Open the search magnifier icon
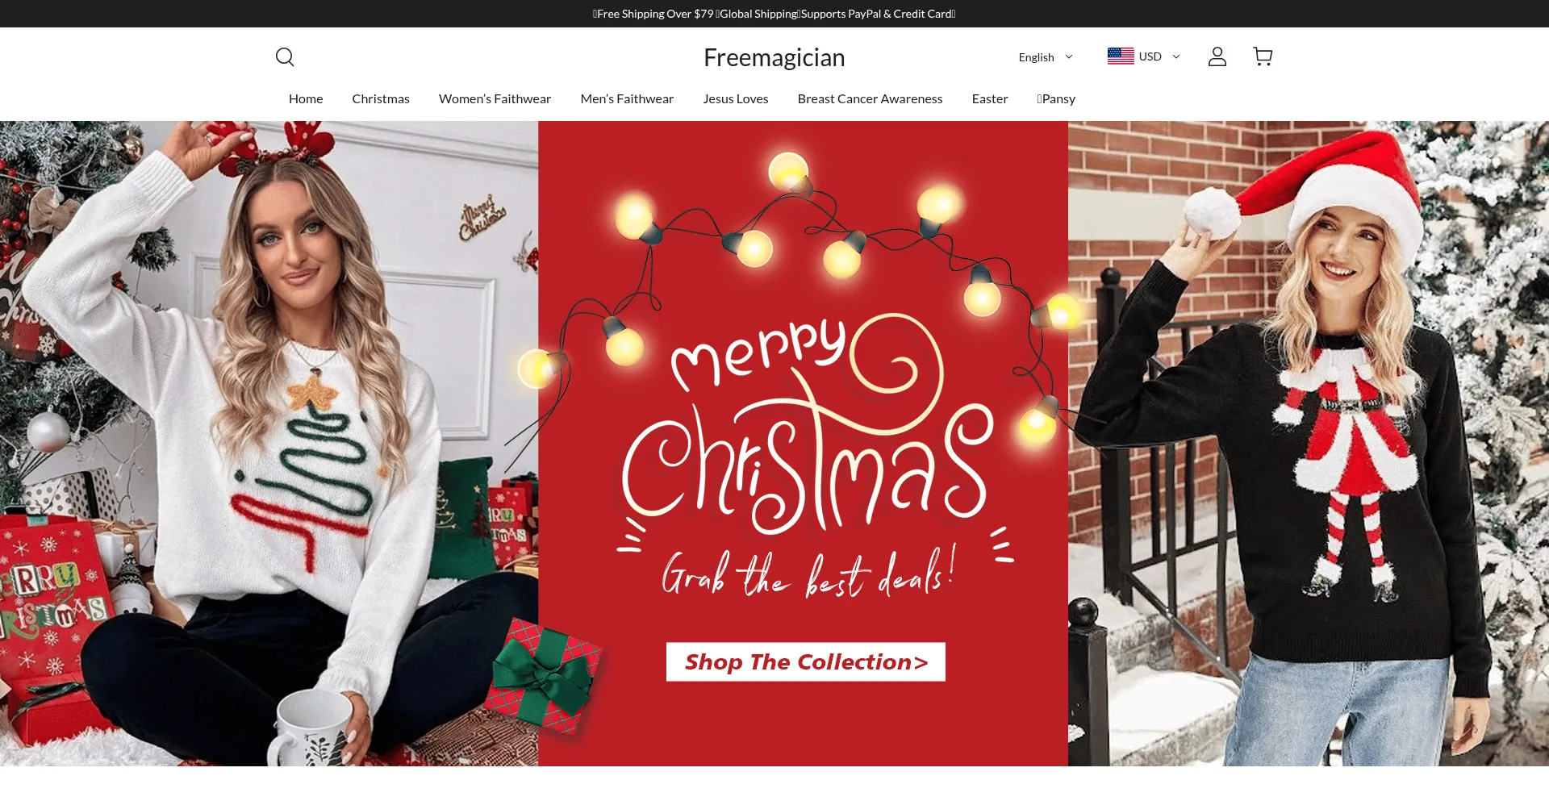Viewport: 1549px width, 801px height. tap(285, 56)
